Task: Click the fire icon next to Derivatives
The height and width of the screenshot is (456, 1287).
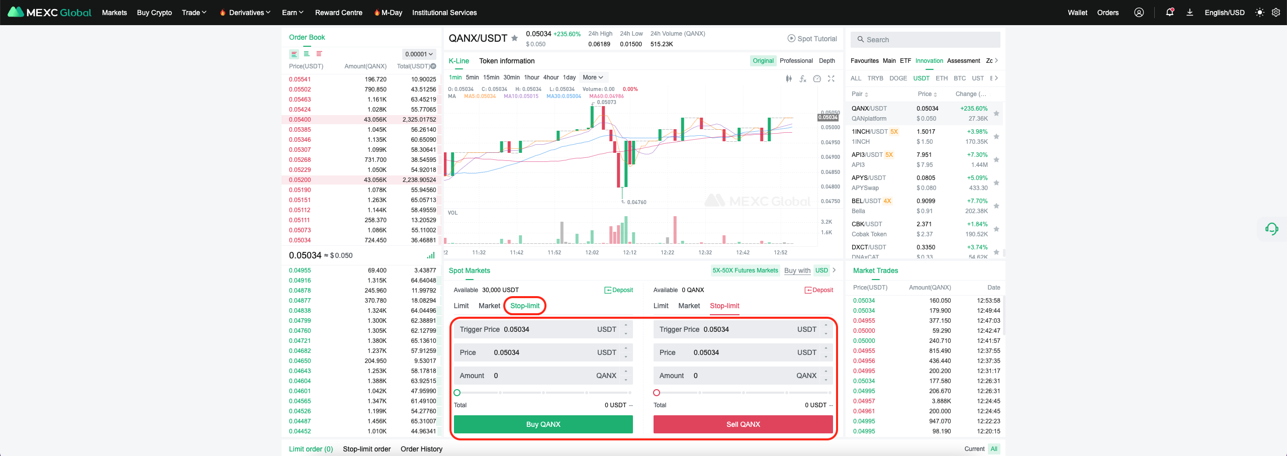Action: (222, 13)
